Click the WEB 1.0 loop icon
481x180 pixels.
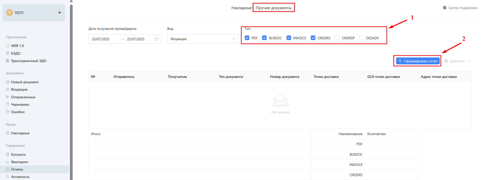8,46
